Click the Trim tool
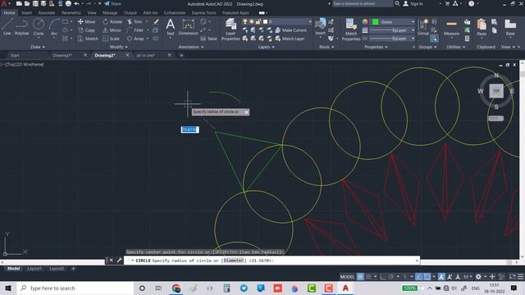 pos(135,21)
